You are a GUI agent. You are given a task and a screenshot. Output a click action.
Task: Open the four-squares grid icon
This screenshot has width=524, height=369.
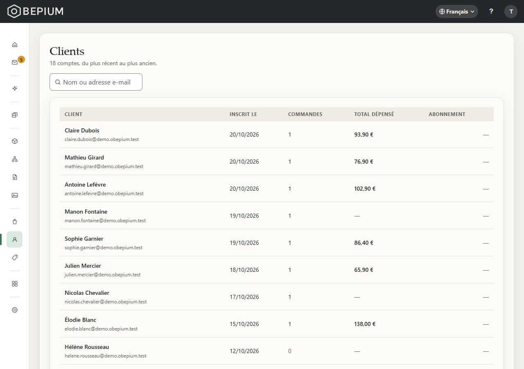click(15, 284)
